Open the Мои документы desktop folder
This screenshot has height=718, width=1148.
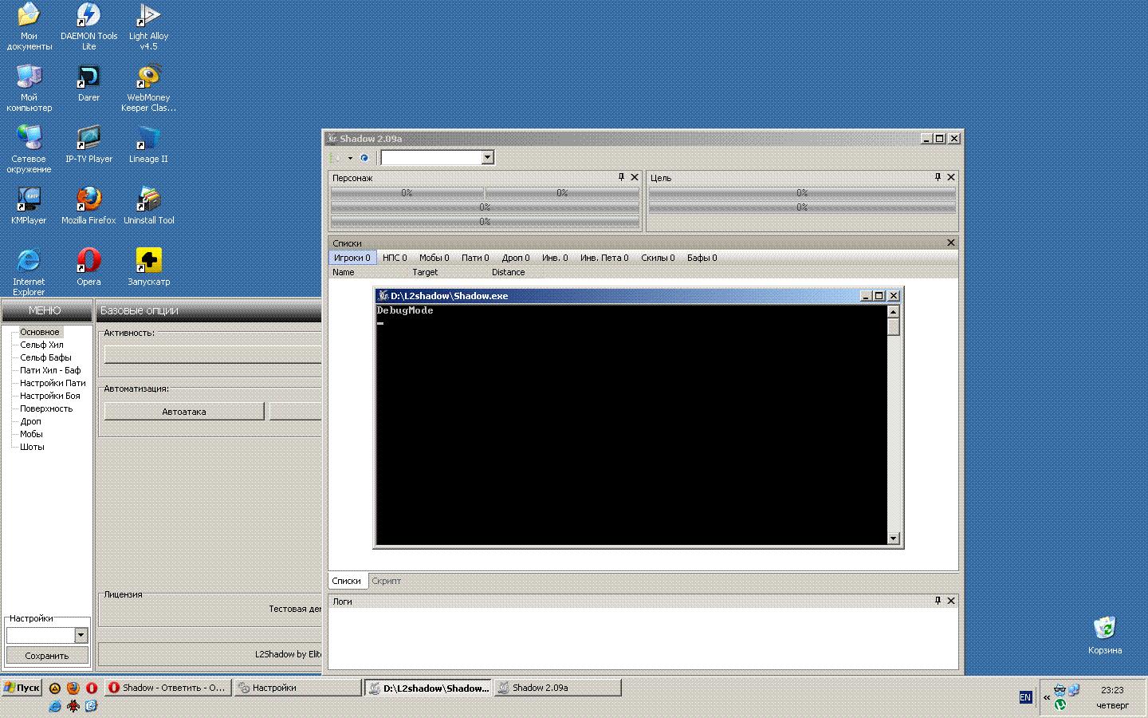pyautogui.click(x=29, y=26)
